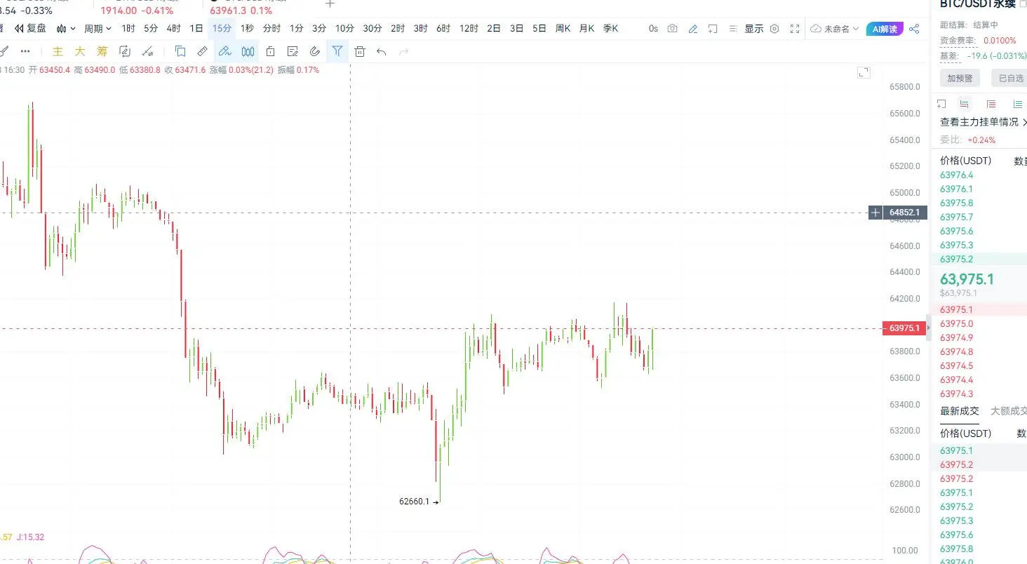Viewport: 1027px width, 564px height.
Task: Share the chart via share icon
Action: coord(913,29)
